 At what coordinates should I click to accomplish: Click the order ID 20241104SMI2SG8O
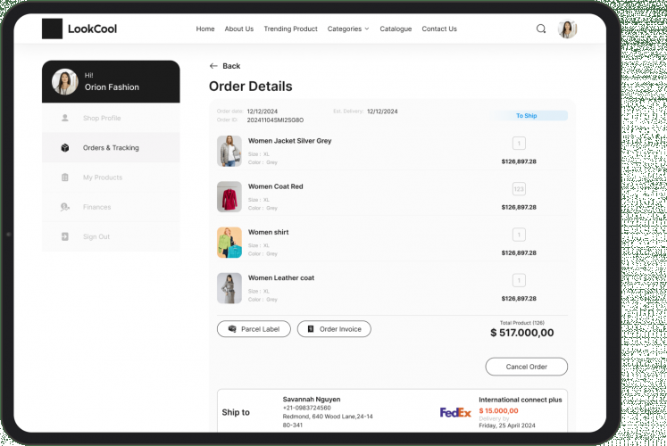pos(275,120)
